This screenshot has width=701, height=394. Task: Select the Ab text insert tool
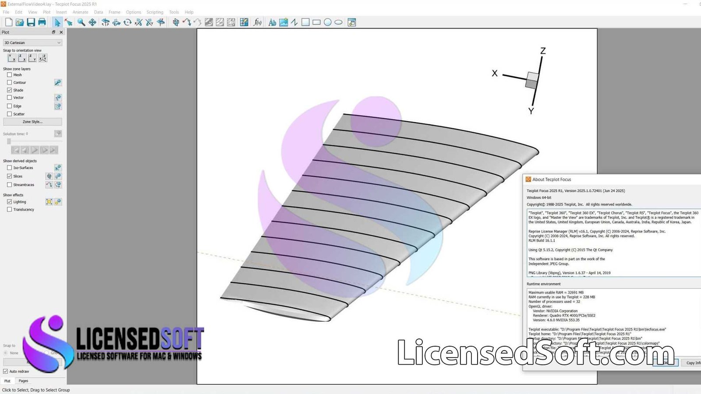coord(272,22)
